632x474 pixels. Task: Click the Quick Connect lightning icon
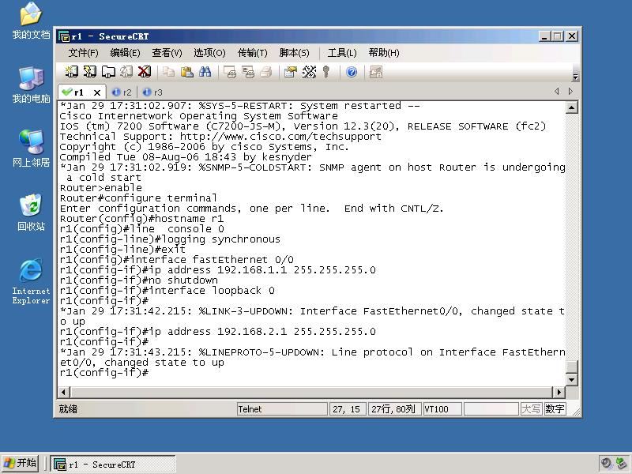click(90, 72)
